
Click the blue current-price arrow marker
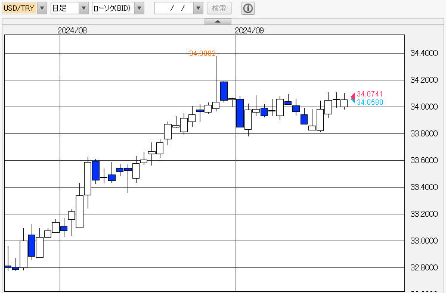(353, 101)
